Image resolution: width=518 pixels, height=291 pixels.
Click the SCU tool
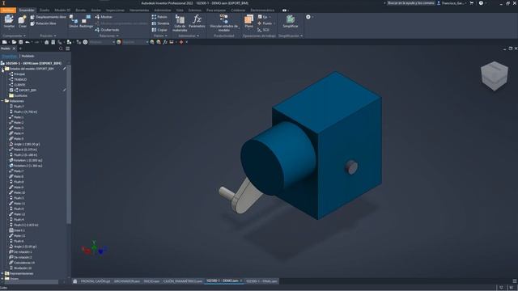(x=264, y=30)
